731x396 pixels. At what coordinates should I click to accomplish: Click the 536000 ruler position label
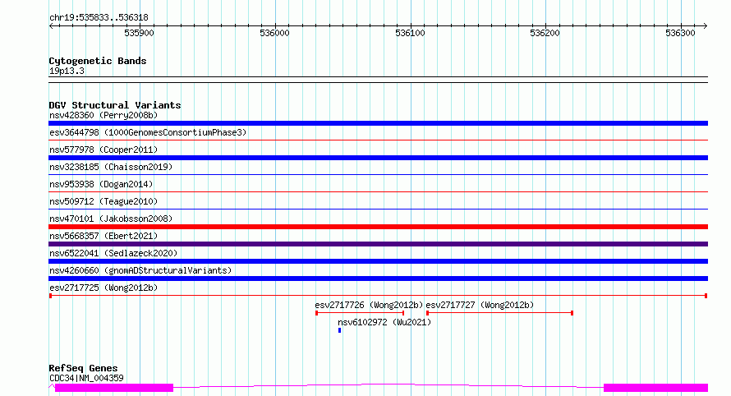tap(274, 33)
